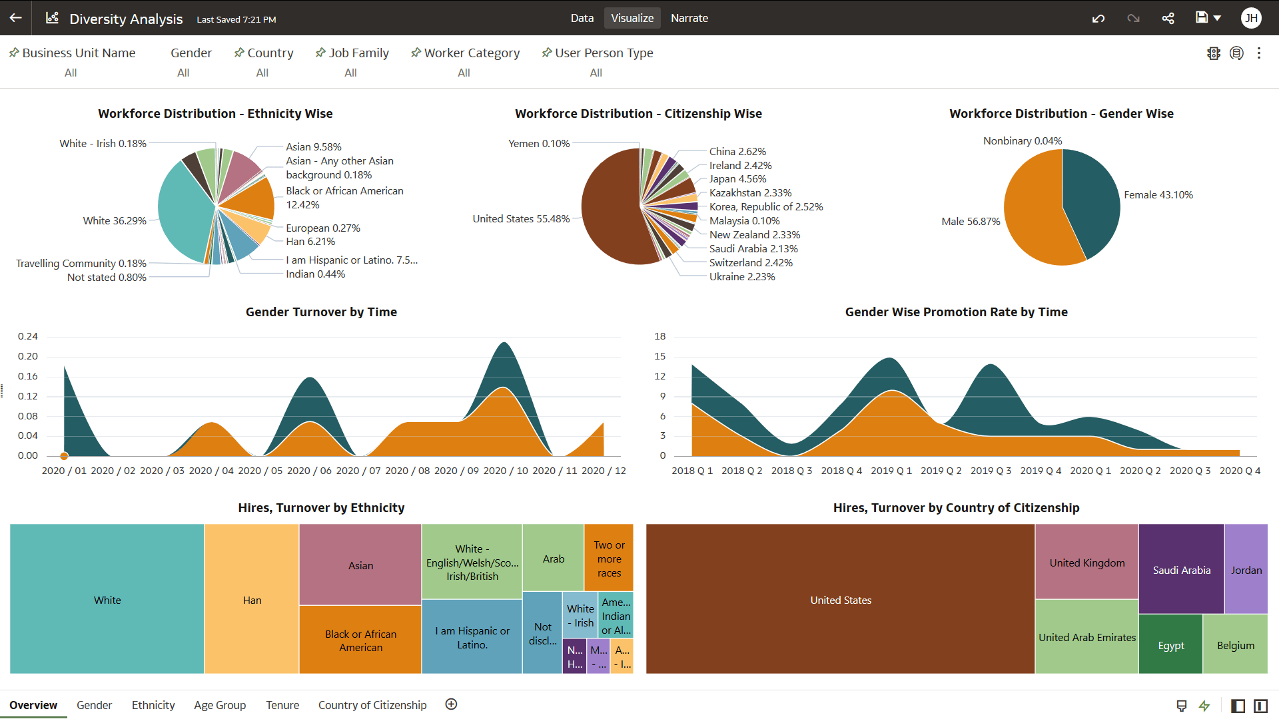The image size is (1279, 719).
Task: Click the plus icon to add new canvas
Action: (x=451, y=704)
